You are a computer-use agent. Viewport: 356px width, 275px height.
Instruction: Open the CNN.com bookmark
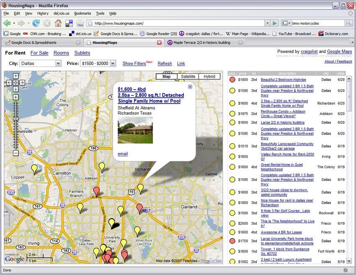pos(44,34)
